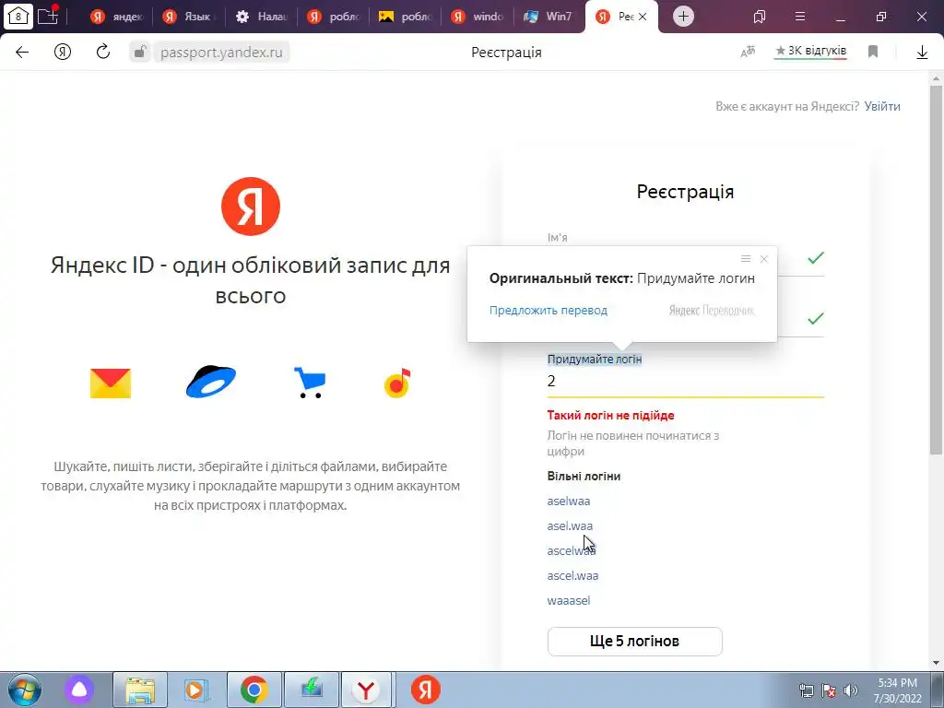This screenshot has height=708, width=944.
Task: Click the page vertical scrollbar thumb
Action: [x=937, y=270]
